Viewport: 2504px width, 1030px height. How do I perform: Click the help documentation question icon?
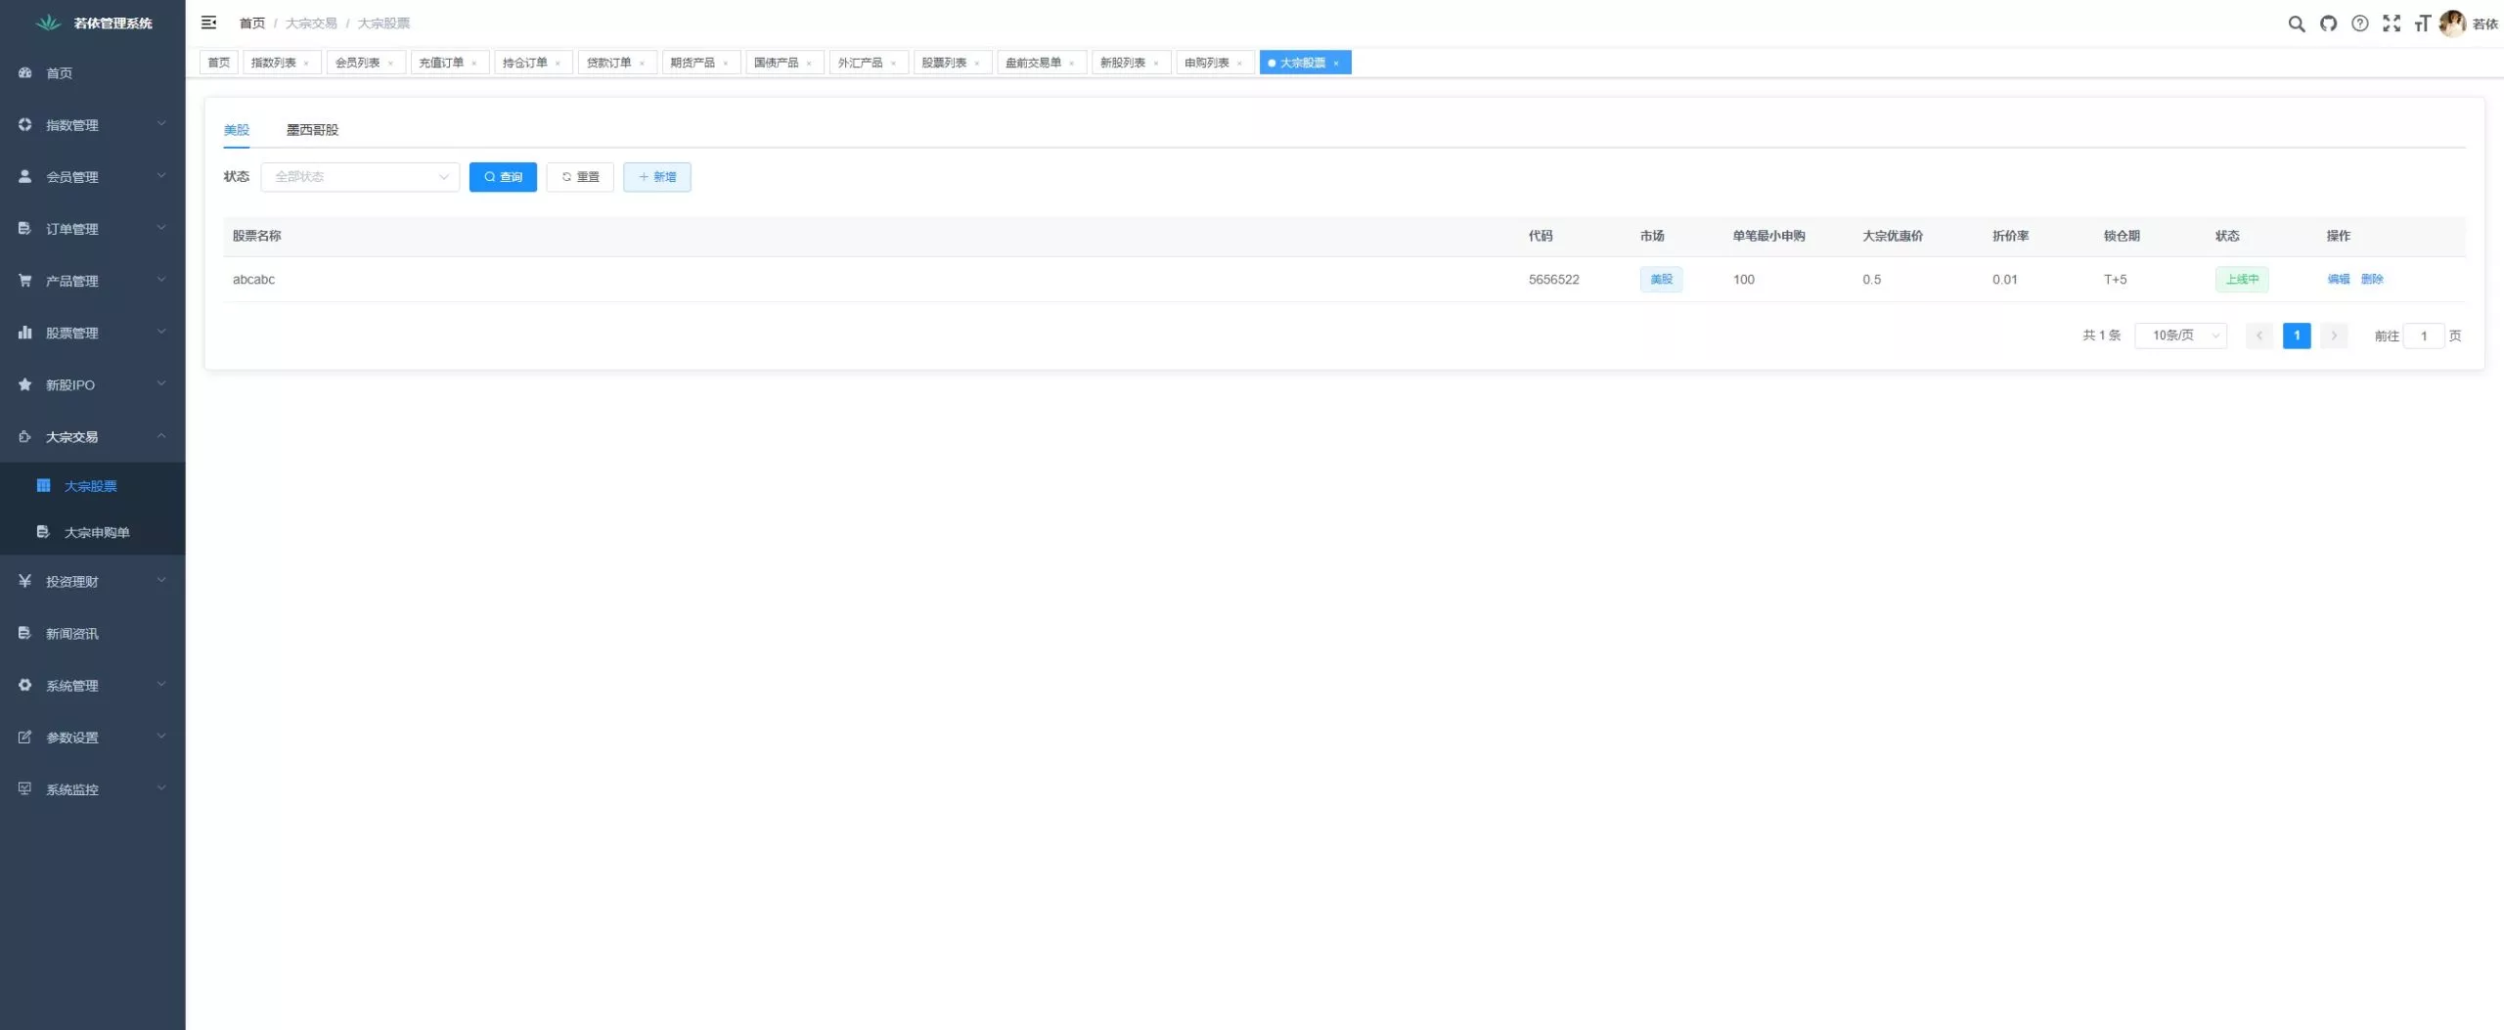pos(2359,23)
